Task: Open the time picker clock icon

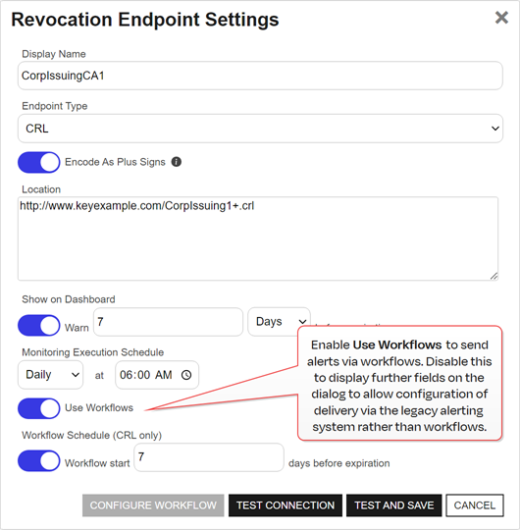Action: [186, 375]
